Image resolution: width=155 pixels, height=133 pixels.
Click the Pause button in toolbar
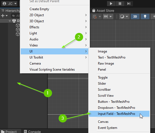[120, 4]
